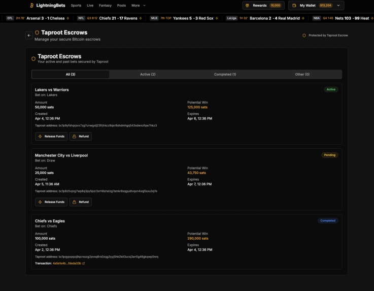The height and width of the screenshot is (291, 374).
Task: Click the Chiefs vs Eagles Taproot address
Action: coord(96,256)
